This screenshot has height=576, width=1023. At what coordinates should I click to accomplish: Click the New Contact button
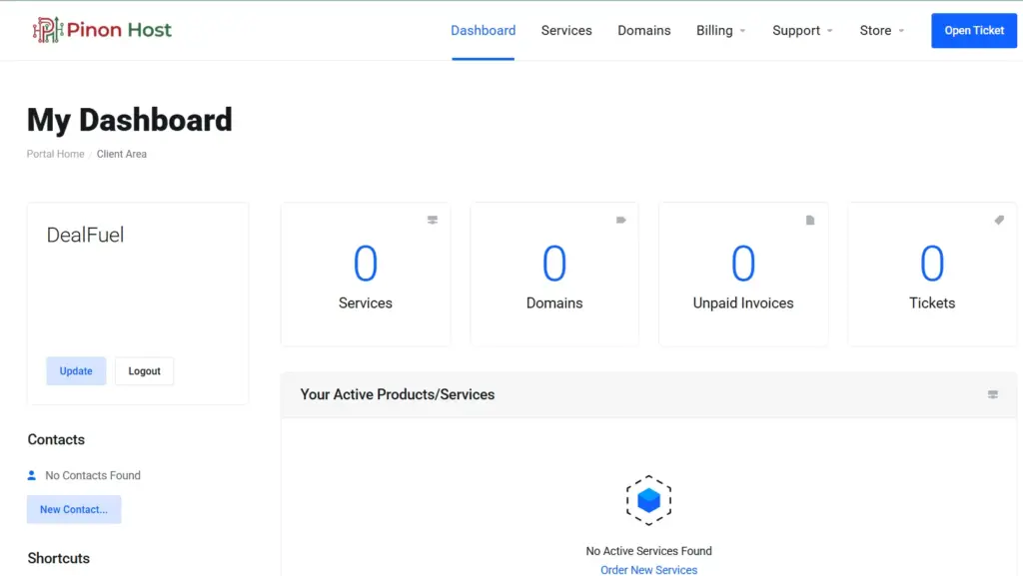click(x=73, y=509)
